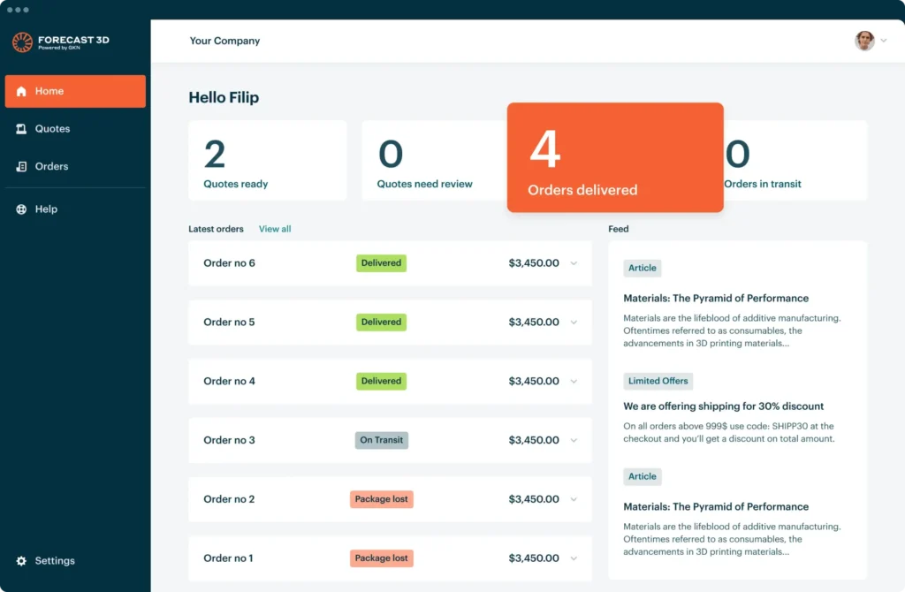Click the Settings gear icon
The width and height of the screenshot is (905, 592).
[x=21, y=561]
